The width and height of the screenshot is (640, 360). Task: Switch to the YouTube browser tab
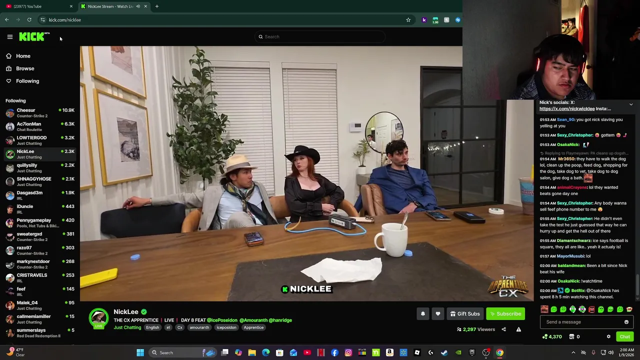37,6
